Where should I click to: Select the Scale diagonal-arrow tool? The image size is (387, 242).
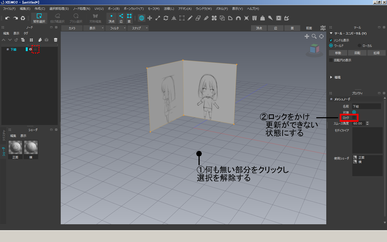pos(158,18)
